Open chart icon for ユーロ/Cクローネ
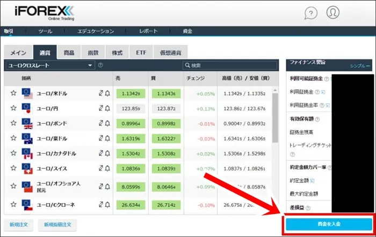The image size is (376, 237). tap(101, 204)
